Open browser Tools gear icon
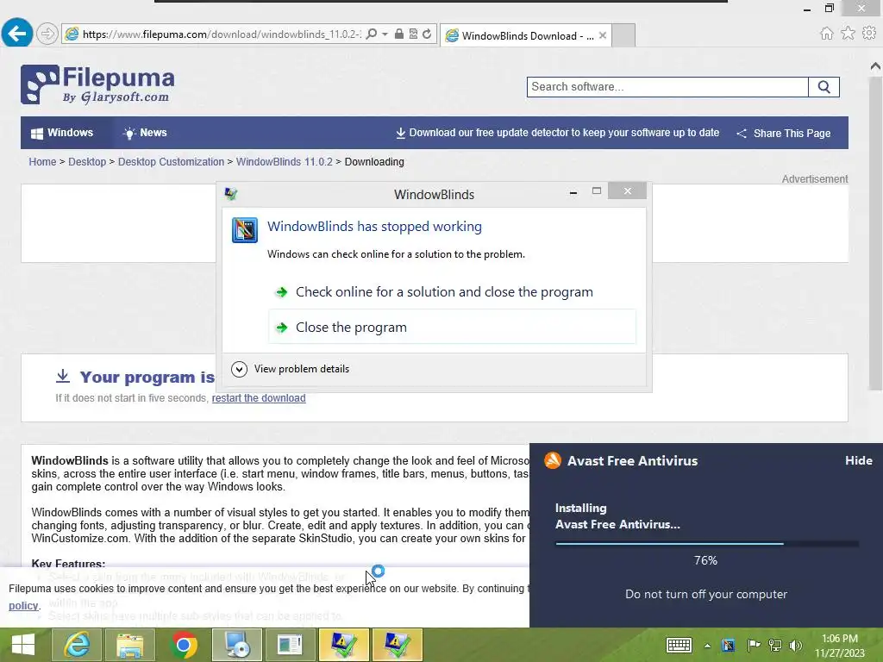883x662 pixels. point(869,34)
